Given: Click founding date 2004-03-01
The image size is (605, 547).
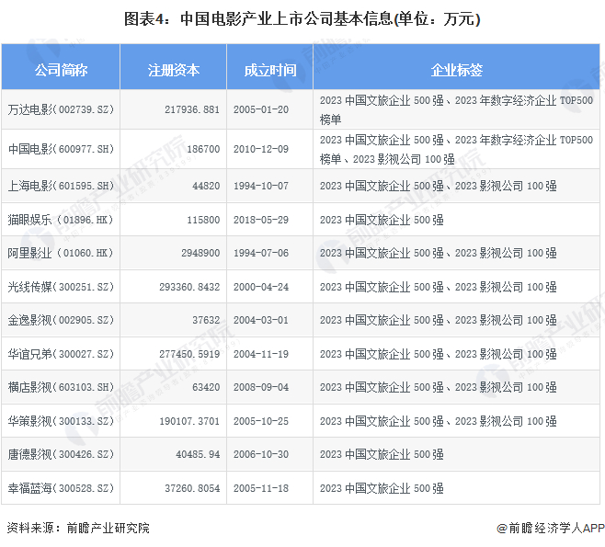Looking at the screenshot, I should 261,320.
